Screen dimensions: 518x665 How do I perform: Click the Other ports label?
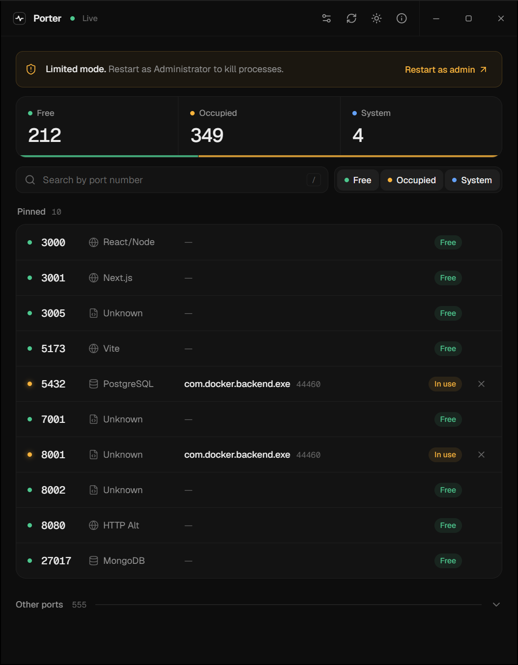39,605
